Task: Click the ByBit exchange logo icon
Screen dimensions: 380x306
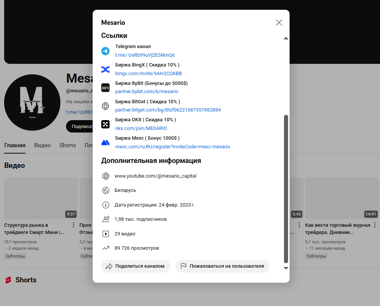Action: coord(105,87)
